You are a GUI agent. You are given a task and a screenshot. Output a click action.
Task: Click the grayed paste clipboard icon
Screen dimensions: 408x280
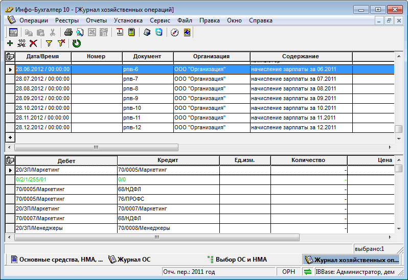(40, 33)
